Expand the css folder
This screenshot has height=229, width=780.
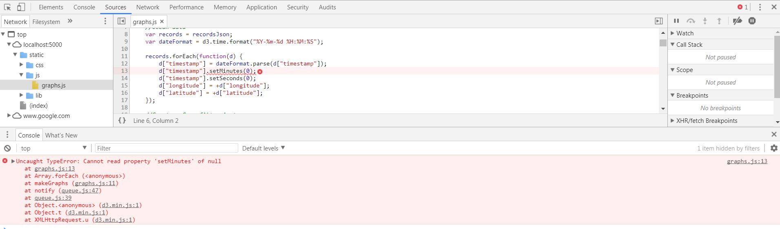pyautogui.click(x=21, y=65)
